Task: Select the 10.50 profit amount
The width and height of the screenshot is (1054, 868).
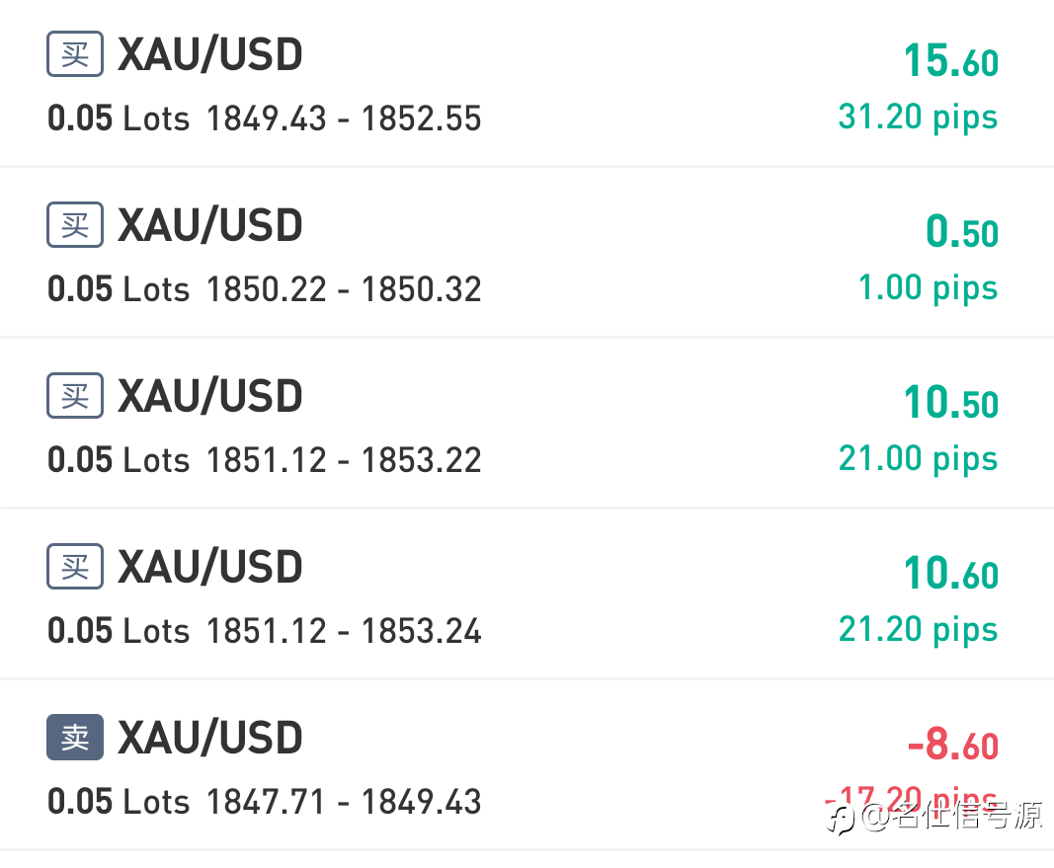Action: click(951, 403)
